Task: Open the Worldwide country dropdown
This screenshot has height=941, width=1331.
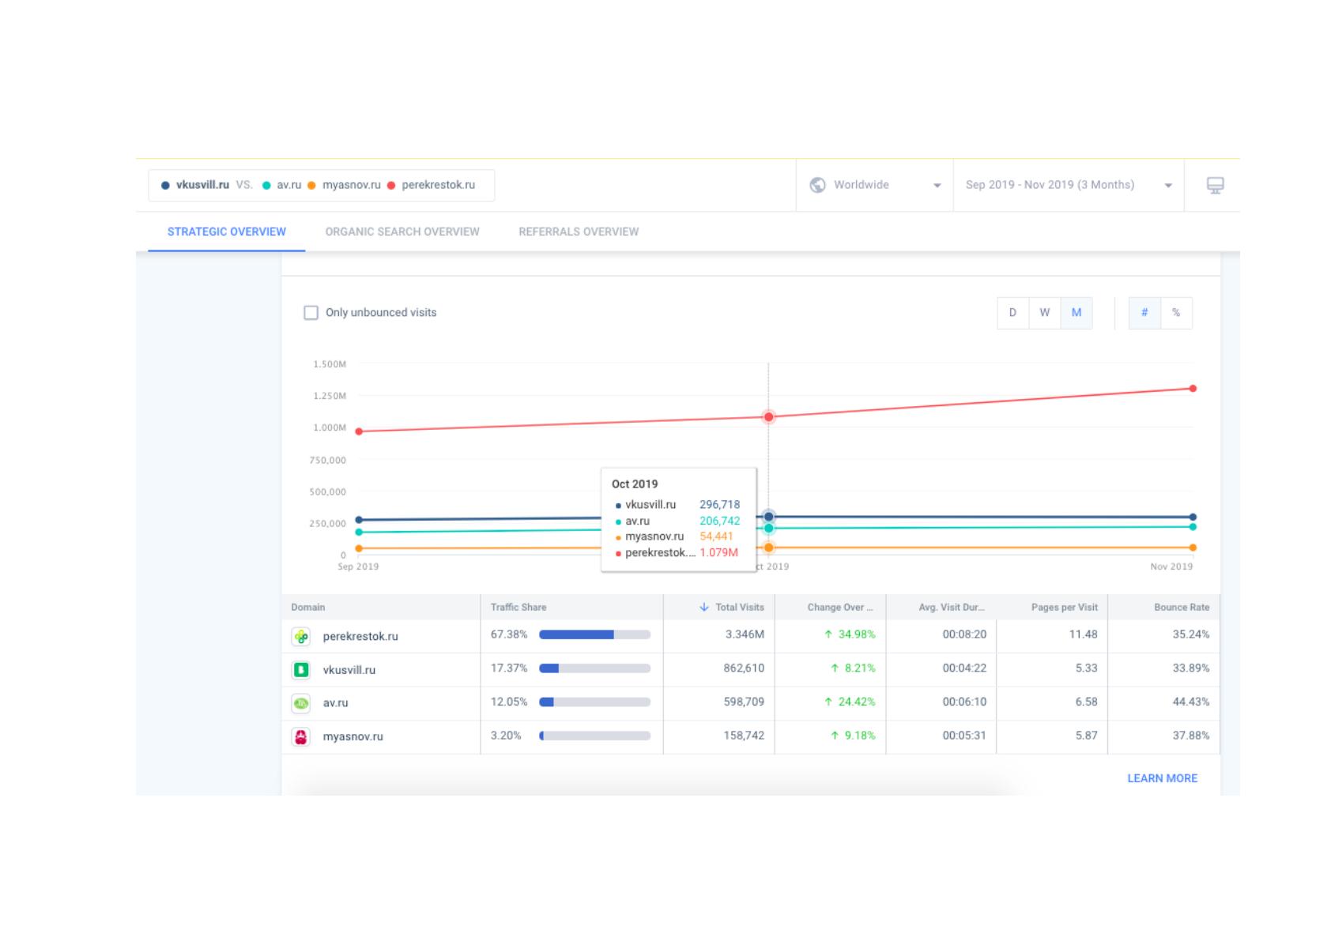Action: (x=875, y=185)
